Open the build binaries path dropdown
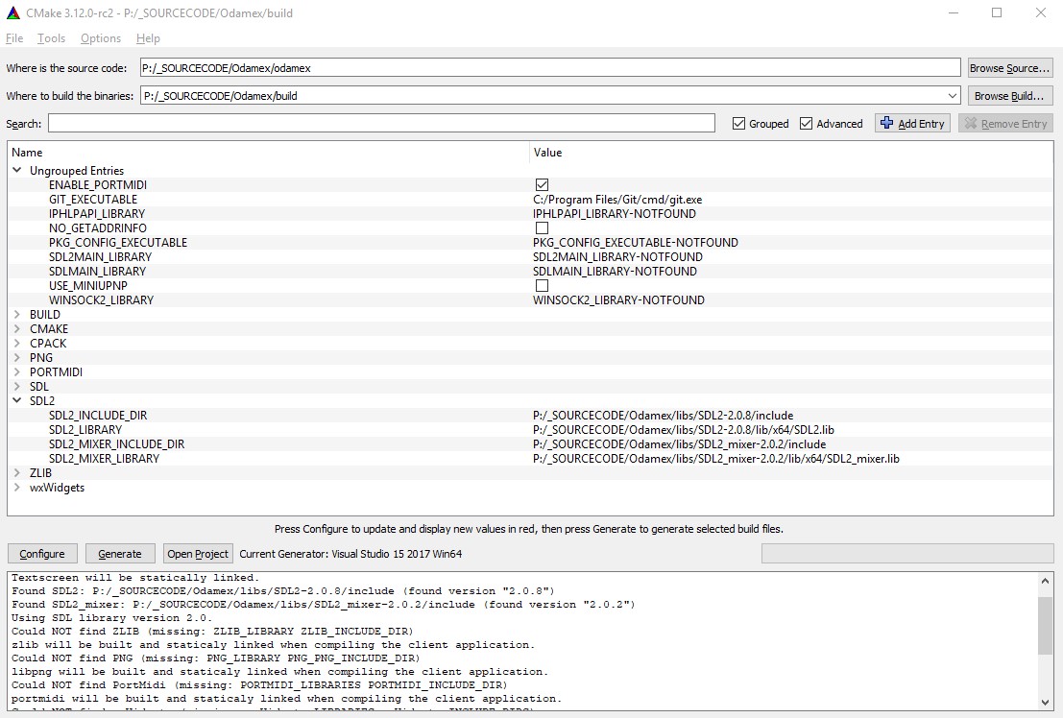 [952, 96]
